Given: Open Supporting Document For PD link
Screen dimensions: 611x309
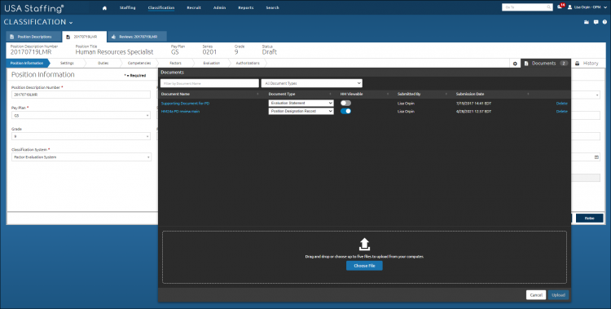Looking at the screenshot, I should tap(186, 104).
